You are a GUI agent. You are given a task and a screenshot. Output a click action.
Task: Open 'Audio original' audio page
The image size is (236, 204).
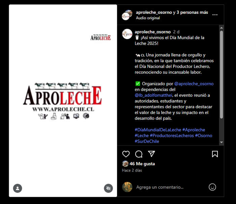[x=148, y=18]
